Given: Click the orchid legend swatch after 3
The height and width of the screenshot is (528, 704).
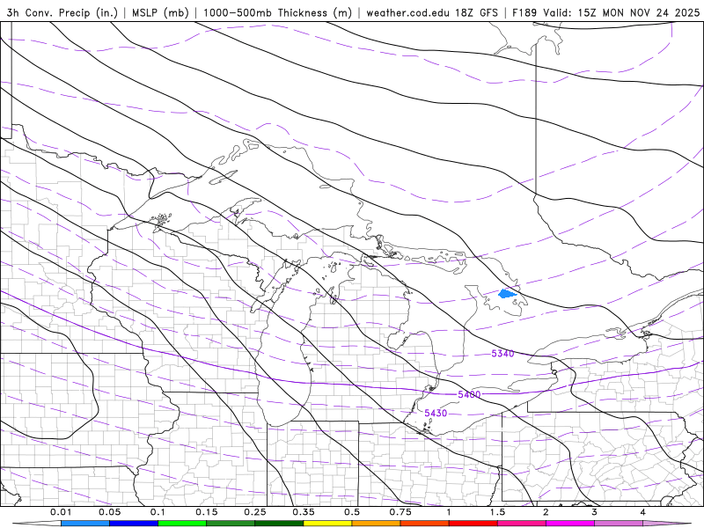Looking at the screenshot, I should pyautogui.click(x=619, y=524).
